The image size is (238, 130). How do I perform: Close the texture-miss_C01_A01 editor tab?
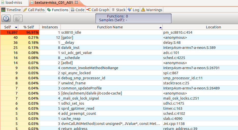pyautogui.click(x=76, y=3)
